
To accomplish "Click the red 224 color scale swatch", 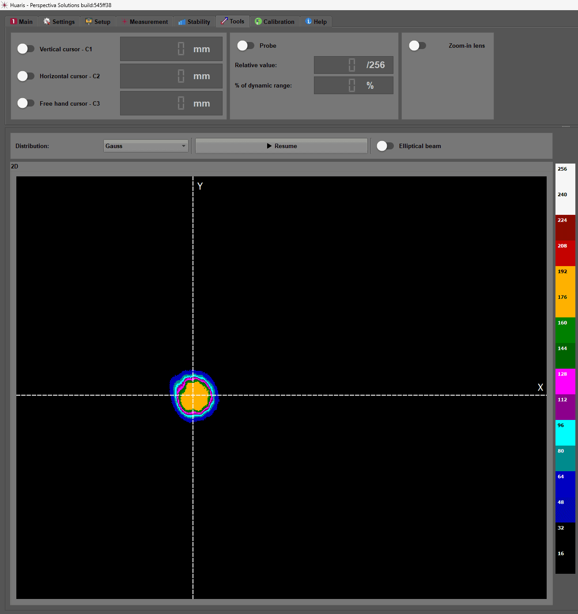I will click(565, 228).
